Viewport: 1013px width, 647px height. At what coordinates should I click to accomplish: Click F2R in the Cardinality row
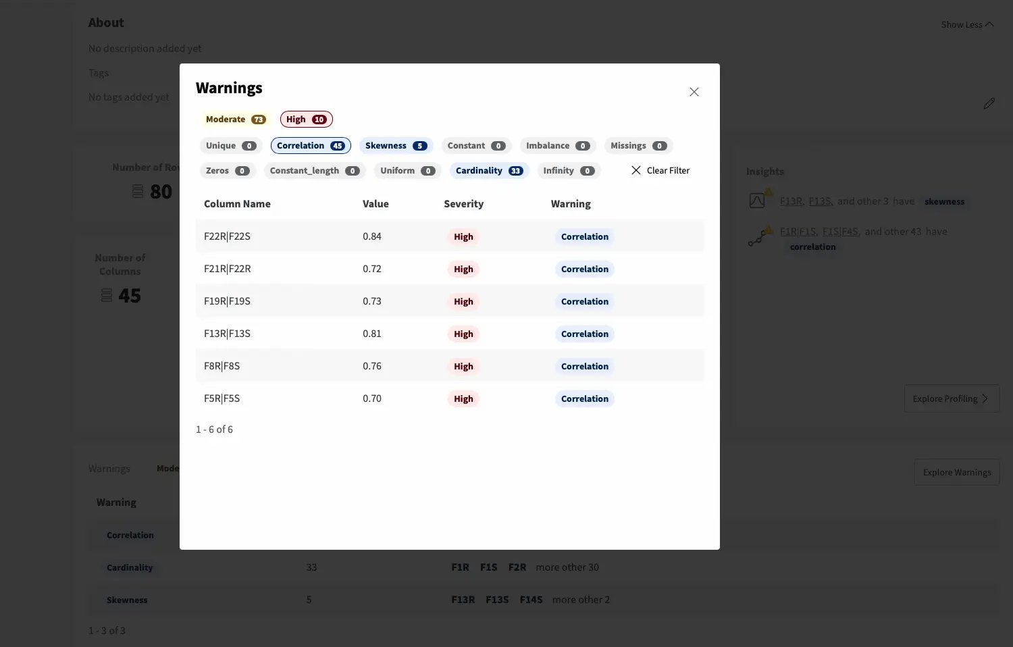coord(517,567)
